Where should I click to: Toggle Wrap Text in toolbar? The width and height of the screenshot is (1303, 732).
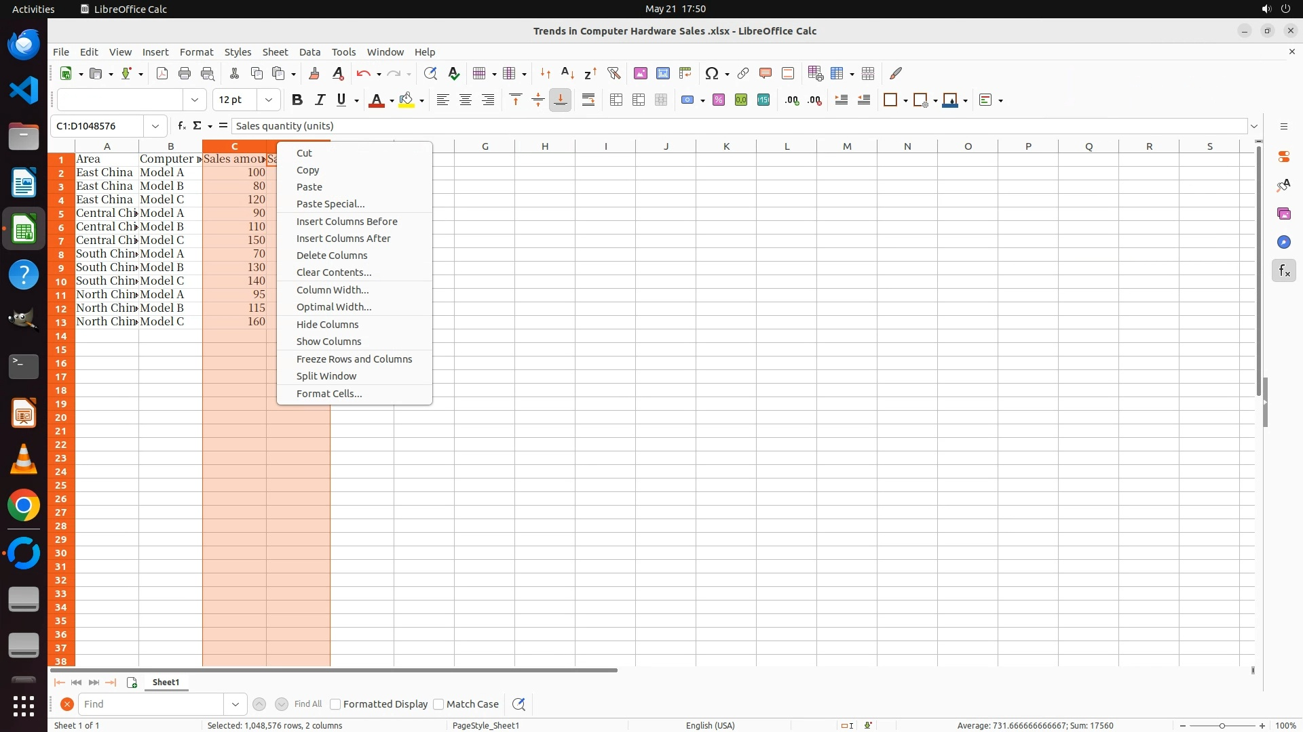pyautogui.click(x=588, y=100)
